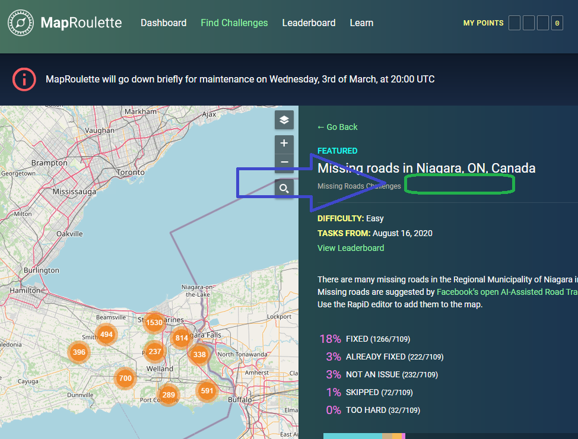Click the Go Back link

point(337,127)
